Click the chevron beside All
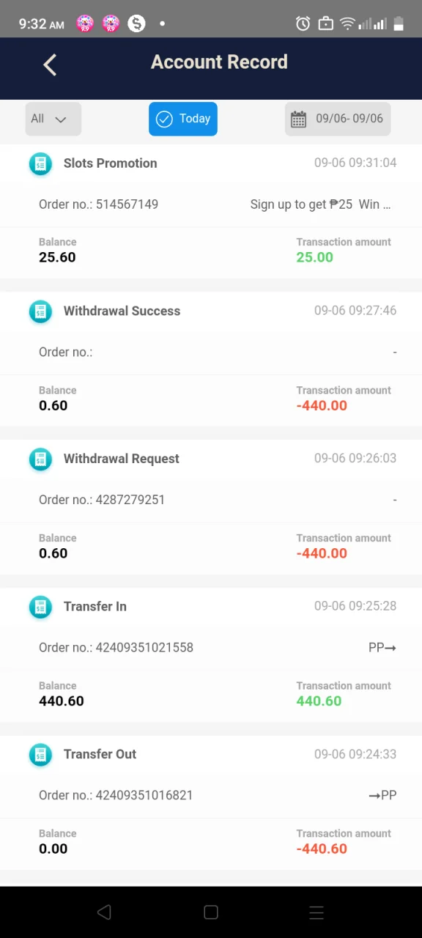 tap(61, 119)
